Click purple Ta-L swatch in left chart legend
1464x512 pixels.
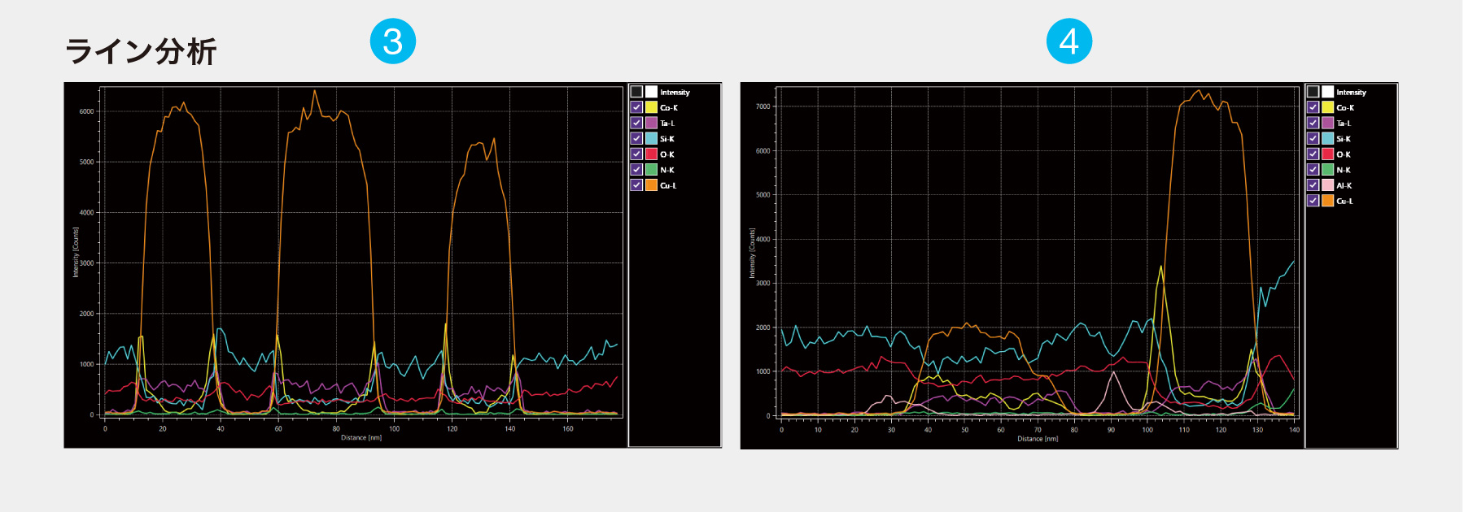coord(651,123)
